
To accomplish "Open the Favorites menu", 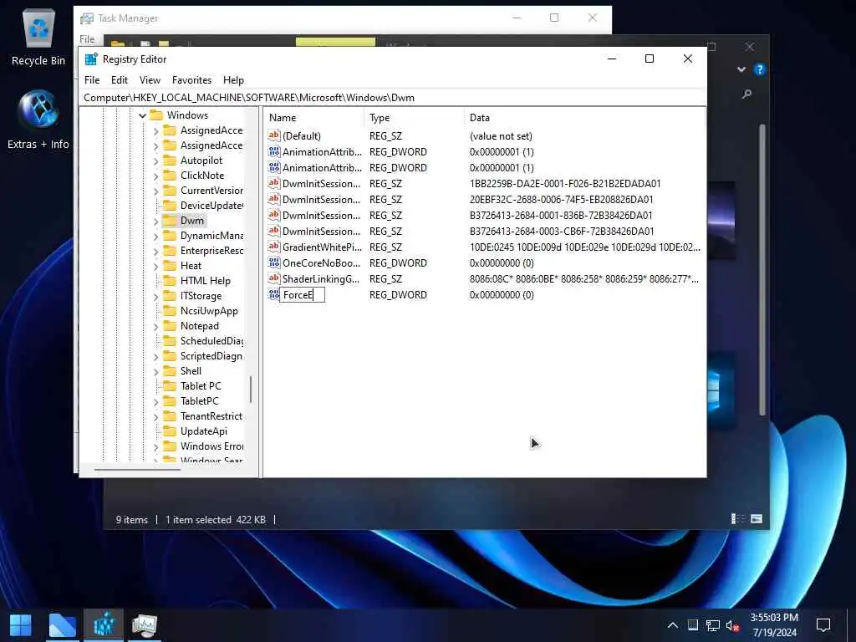I will 191,80.
